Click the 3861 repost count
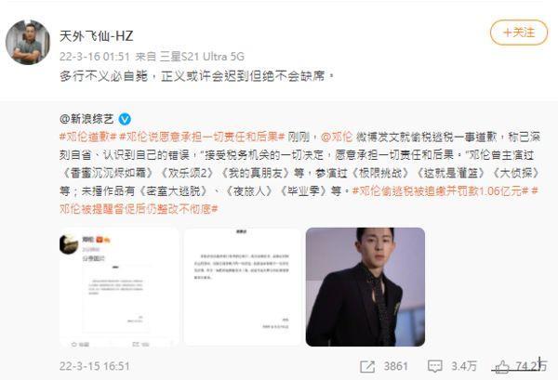 pyautogui.click(x=395, y=366)
